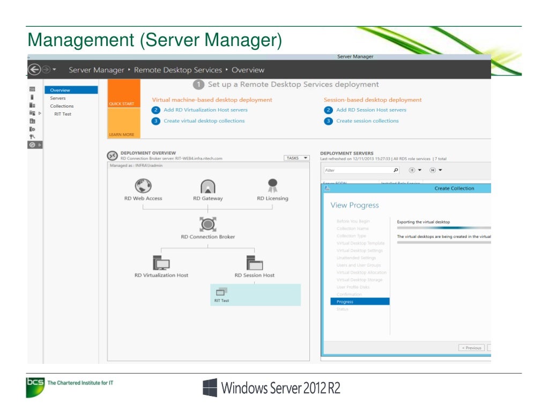Expand the Remote Desktop Services sidebar arrow
Screen dimensions: 549x411
pos(40,144)
